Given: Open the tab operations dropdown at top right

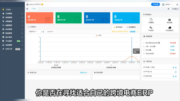Looking at the screenshot, I should [x=175, y=9].
